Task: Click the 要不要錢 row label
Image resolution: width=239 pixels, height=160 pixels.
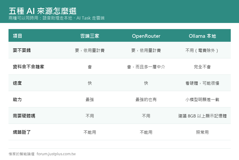Action: tap(22, 50)
